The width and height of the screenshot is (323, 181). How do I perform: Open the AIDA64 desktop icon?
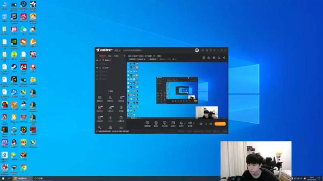click(x=23, y=69)
